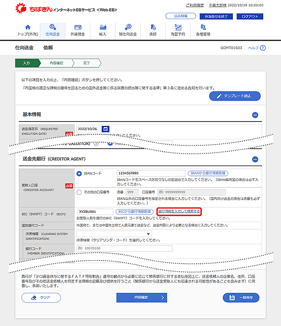This screenshot has height=326, width=281.
Task: Click the テンプレート読込 button
Action: coord(235,96)
